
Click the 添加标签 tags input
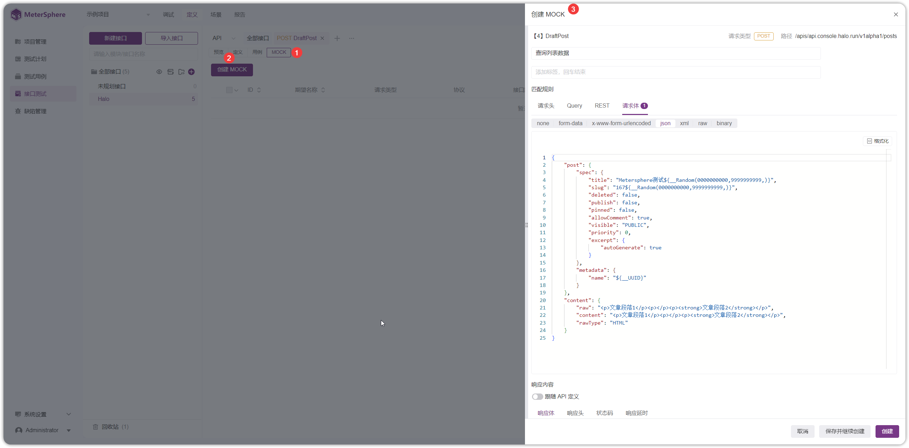coord(676,72)
